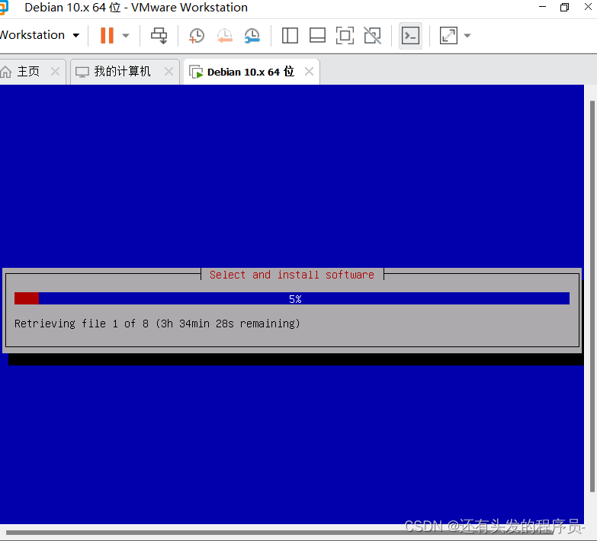This screenshot has height=541, width=597.
Task: Expand the stretch display dropdown arrow
Action: point(467,36)
